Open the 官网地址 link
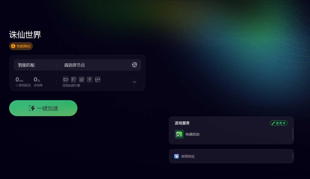This screenshot has width=310, height=179. (x=188, y=156)
